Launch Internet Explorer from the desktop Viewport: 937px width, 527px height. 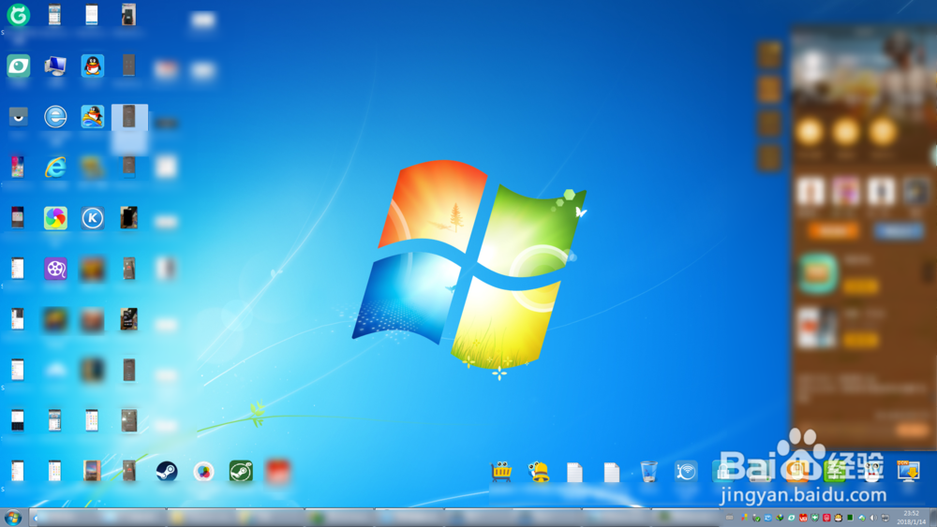55,168
